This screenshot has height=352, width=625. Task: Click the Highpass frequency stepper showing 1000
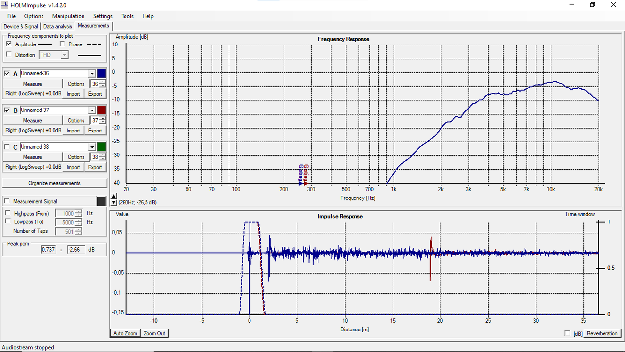[69, 213]
